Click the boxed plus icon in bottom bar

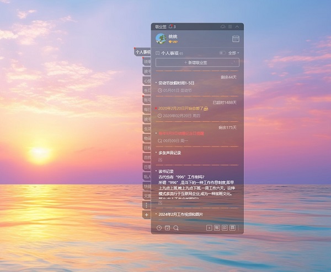(x=209, y=228)
